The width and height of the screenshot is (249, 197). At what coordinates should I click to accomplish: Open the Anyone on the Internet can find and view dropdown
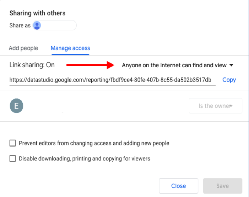(x=177, y=65)
